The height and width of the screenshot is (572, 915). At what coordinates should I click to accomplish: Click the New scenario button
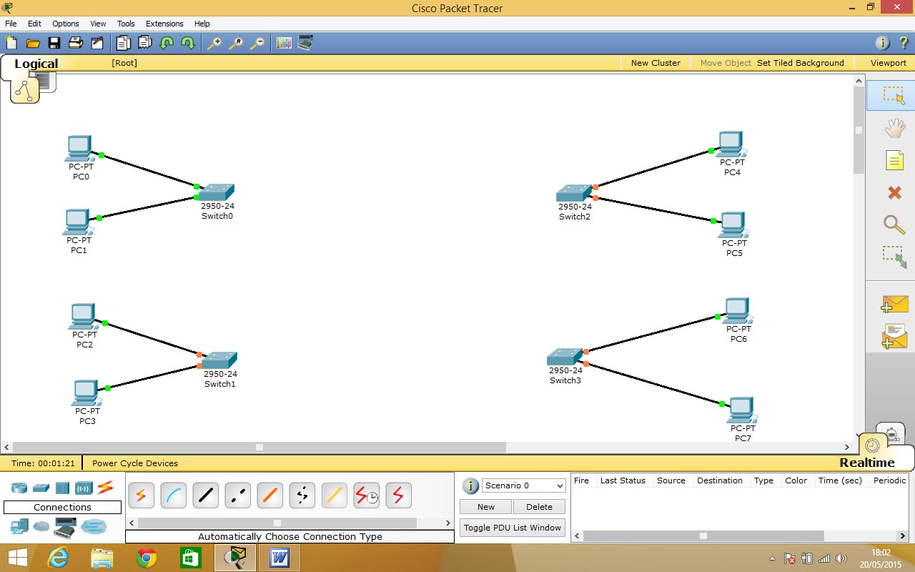tap(486, 507)
